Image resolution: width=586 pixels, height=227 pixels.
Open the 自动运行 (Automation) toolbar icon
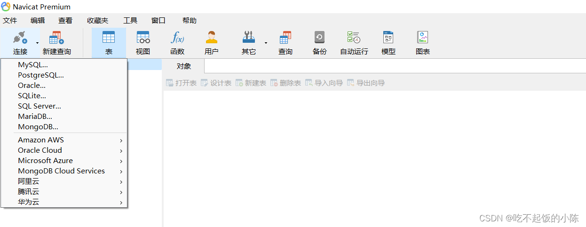354,38
